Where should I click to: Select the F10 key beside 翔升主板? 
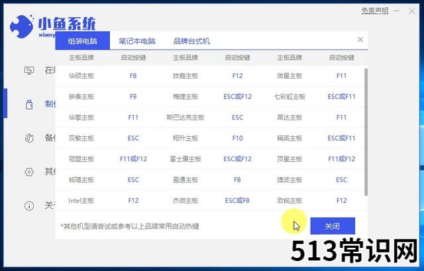point(237,138)
